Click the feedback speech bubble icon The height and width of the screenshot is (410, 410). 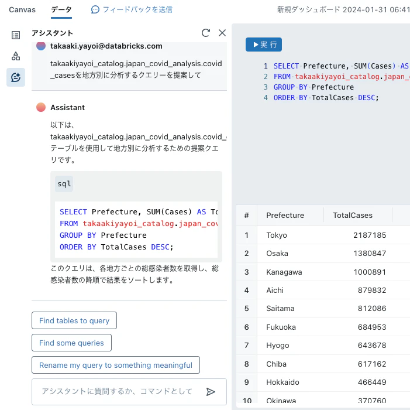[95, 10]
